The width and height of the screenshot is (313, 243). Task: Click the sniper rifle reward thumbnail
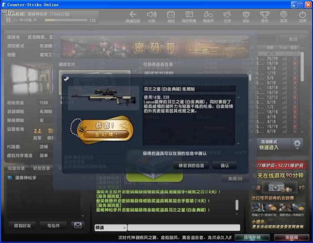coord(103,98)
